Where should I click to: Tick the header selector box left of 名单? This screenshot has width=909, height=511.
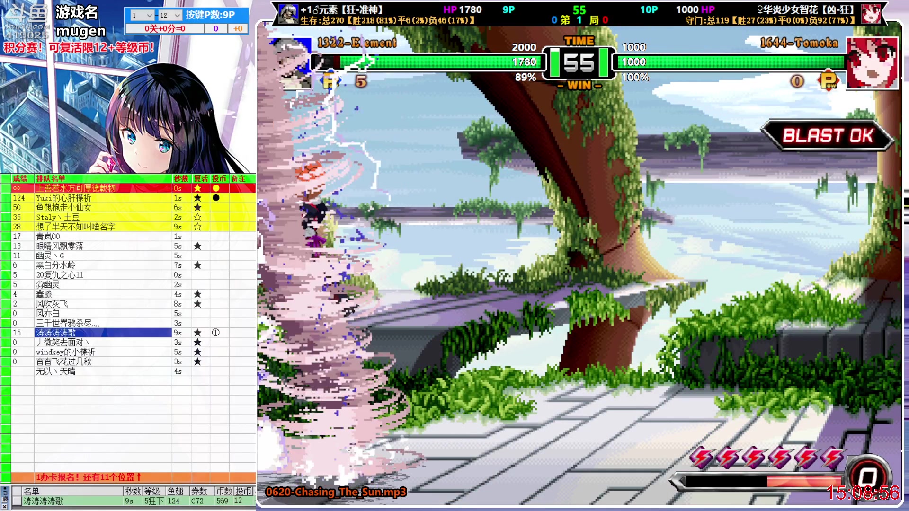pos(17,491)
